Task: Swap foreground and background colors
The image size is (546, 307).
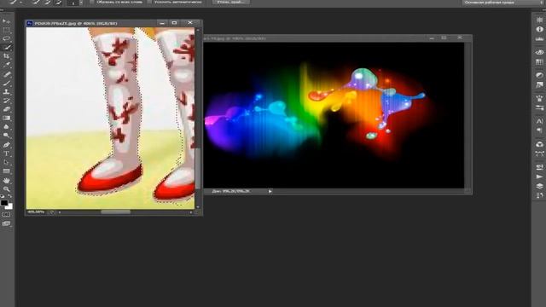Action: (x=10, y=197)
